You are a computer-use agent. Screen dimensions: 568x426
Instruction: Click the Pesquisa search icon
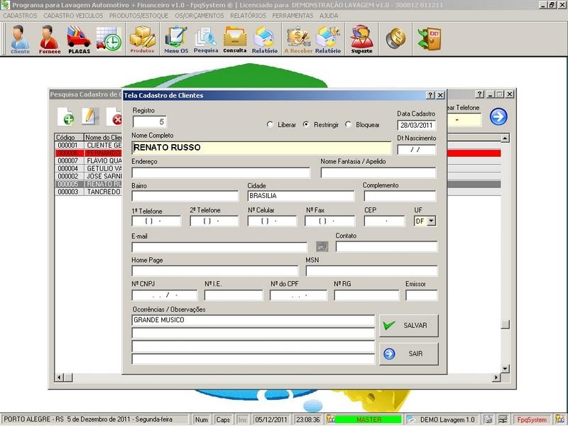tap(206, 39)
